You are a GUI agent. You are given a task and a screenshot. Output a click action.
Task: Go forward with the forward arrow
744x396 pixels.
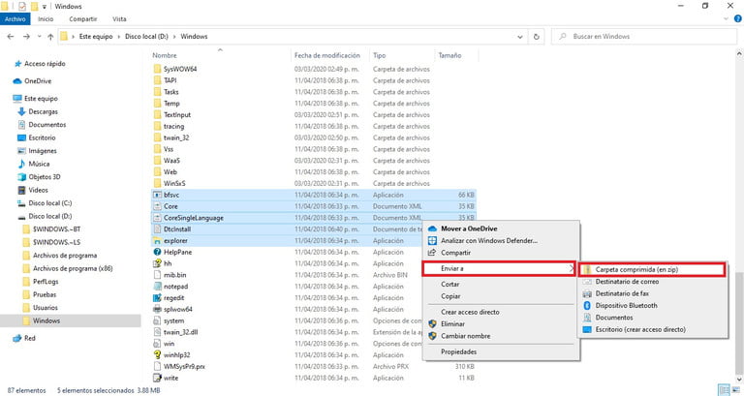click(x=26, y=37)
